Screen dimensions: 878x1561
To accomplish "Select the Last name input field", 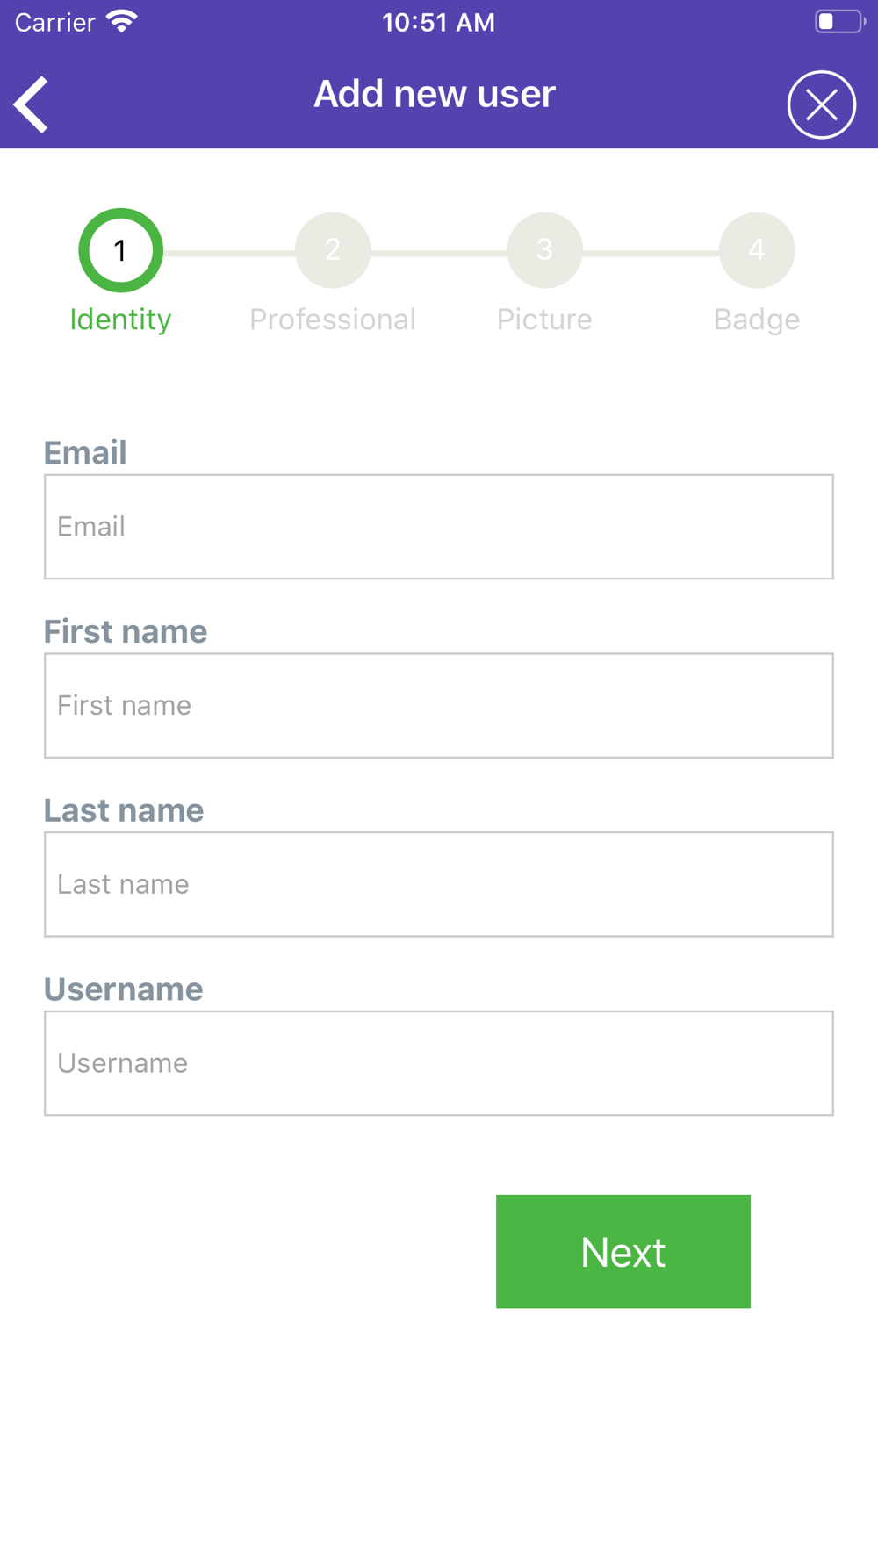I will point(439,884).
